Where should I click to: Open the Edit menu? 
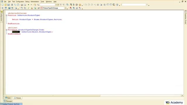9,2
